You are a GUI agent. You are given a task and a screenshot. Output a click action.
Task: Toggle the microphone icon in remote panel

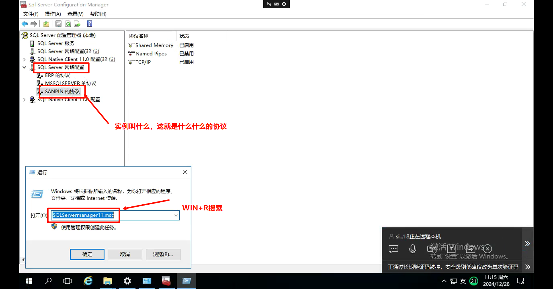tap(413, 249)
